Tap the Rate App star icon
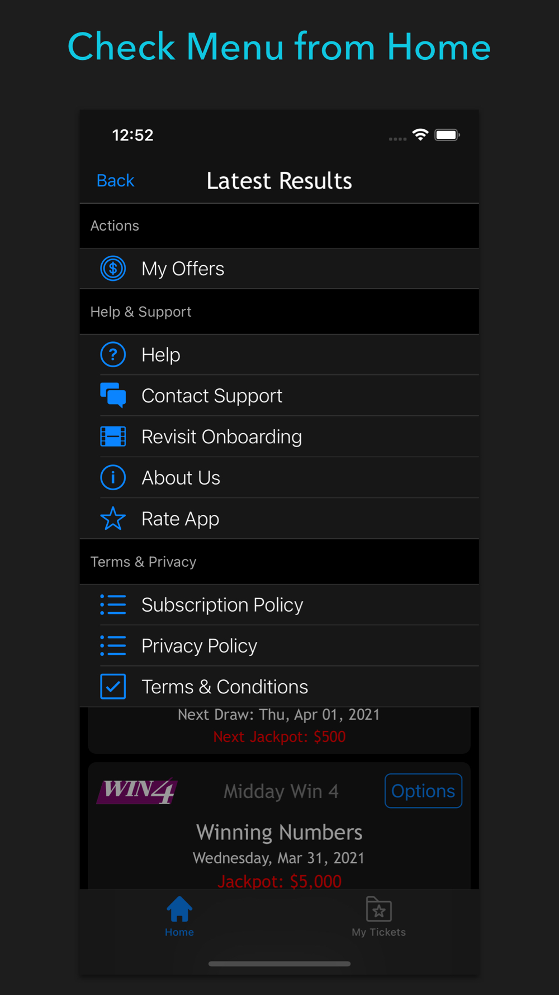The width and height of the screenshot is (559, 995). click(113, 518)
